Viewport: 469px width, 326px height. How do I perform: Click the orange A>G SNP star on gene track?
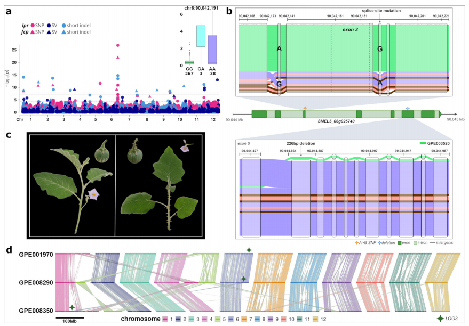305,108
